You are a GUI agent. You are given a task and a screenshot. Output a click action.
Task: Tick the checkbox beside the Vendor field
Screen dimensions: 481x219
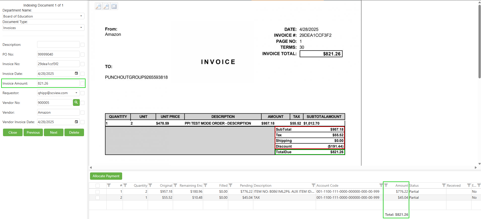click(83, 113)
